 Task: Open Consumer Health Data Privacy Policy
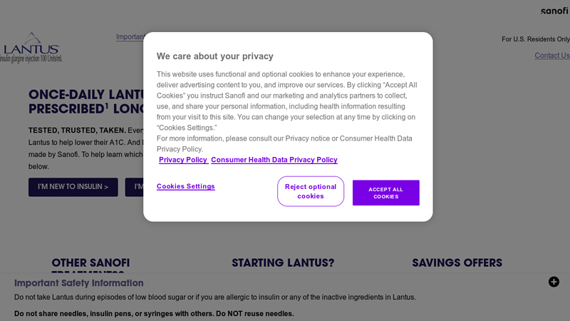point(274,160)
